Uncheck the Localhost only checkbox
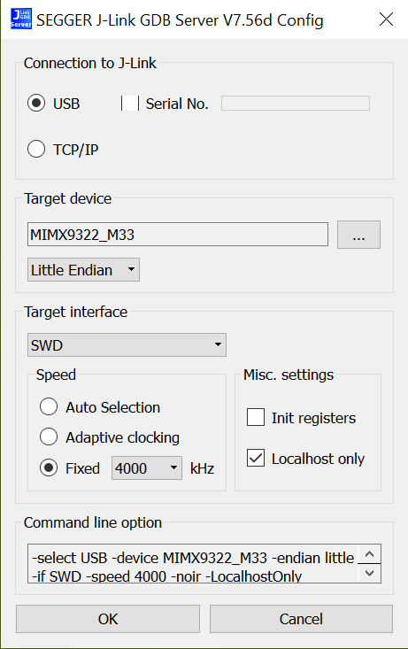 (x=256, y=458)
